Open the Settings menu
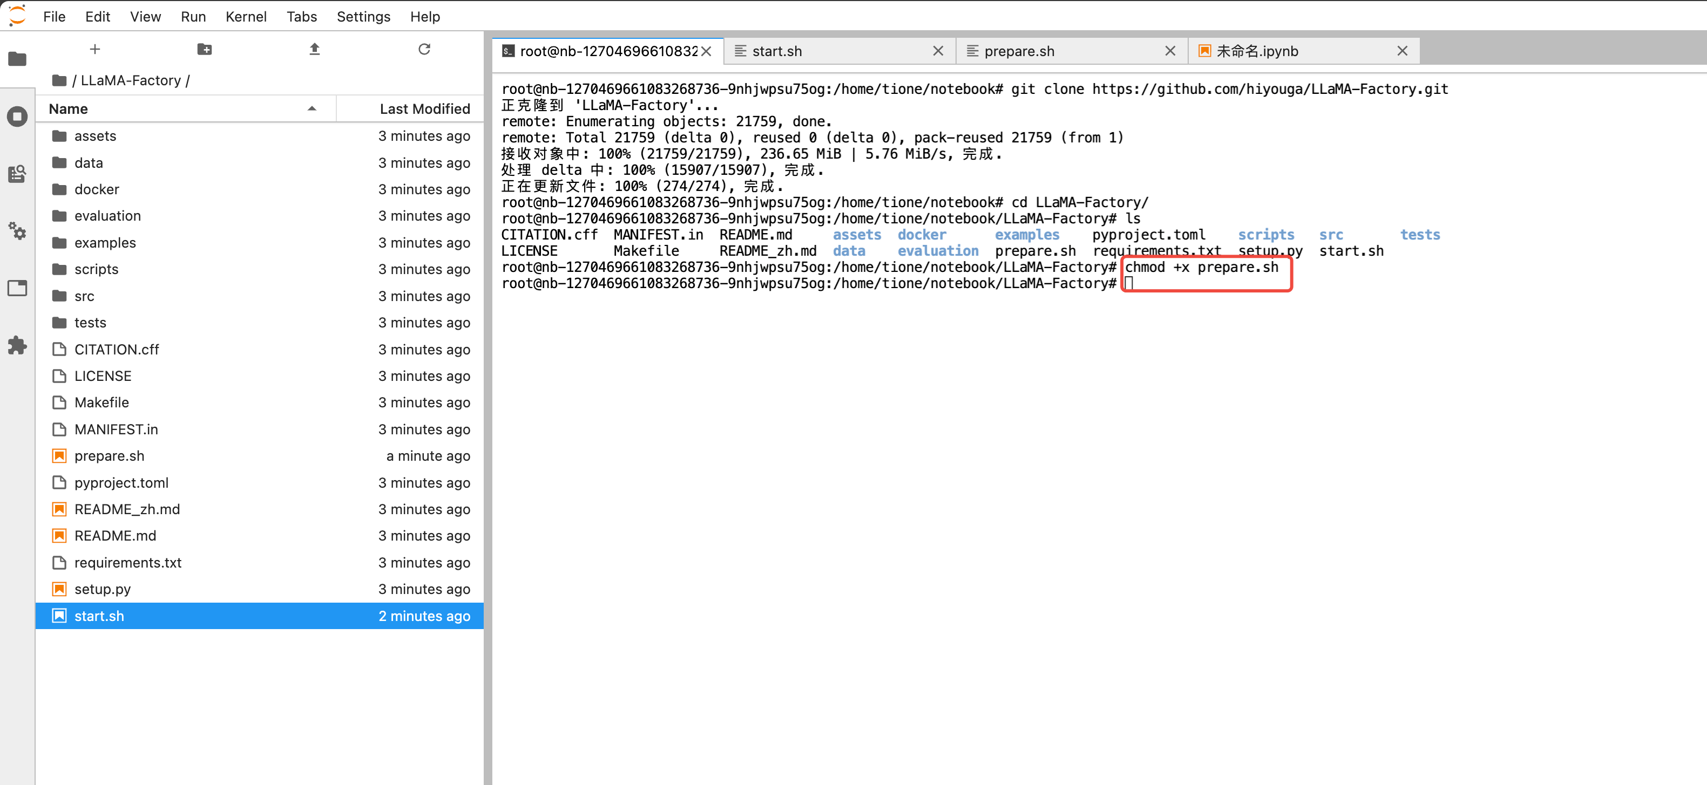1707x785 pixels. [363, 17]
